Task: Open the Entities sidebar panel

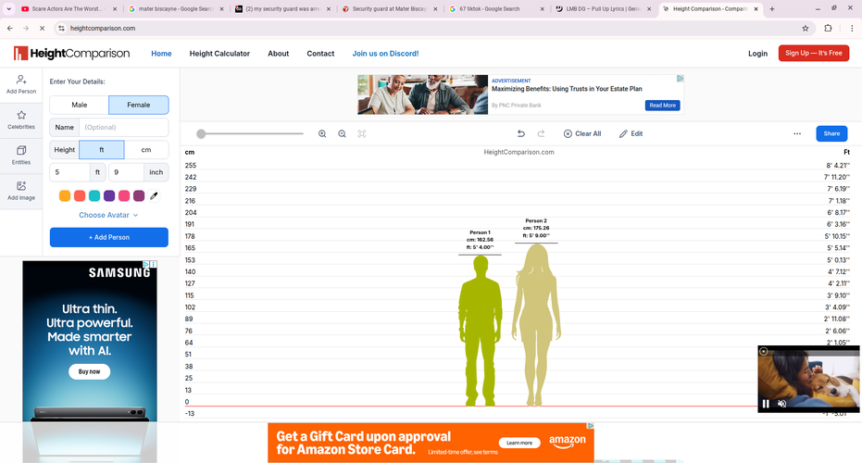Action: coord(21,155)
